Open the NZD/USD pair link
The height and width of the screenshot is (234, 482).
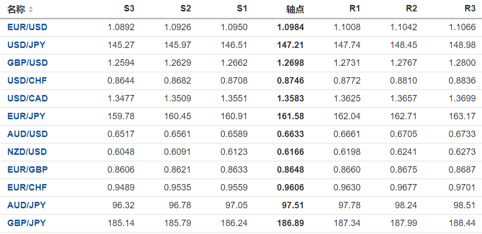click(27, 152)
